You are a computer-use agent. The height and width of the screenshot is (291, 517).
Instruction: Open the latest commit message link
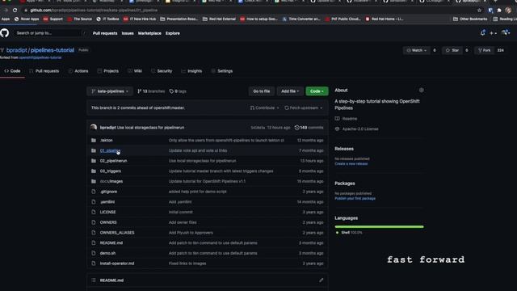click(151, 128)
